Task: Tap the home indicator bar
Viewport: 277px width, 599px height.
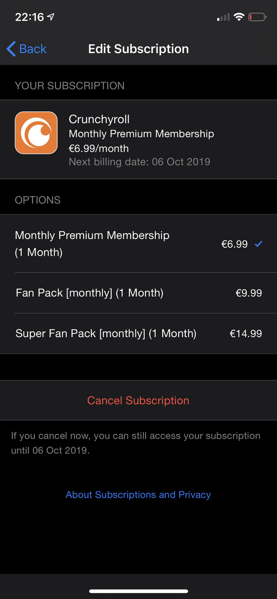Action: point(138,591)
